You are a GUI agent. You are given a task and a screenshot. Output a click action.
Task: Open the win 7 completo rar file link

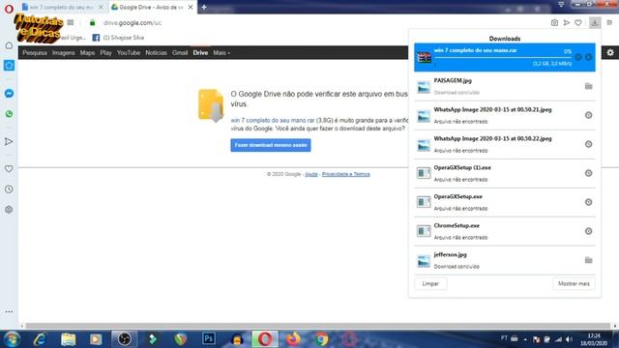pyautogui.click(x=273, y=120)
